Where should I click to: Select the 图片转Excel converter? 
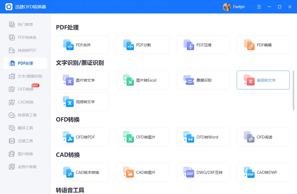142,80
